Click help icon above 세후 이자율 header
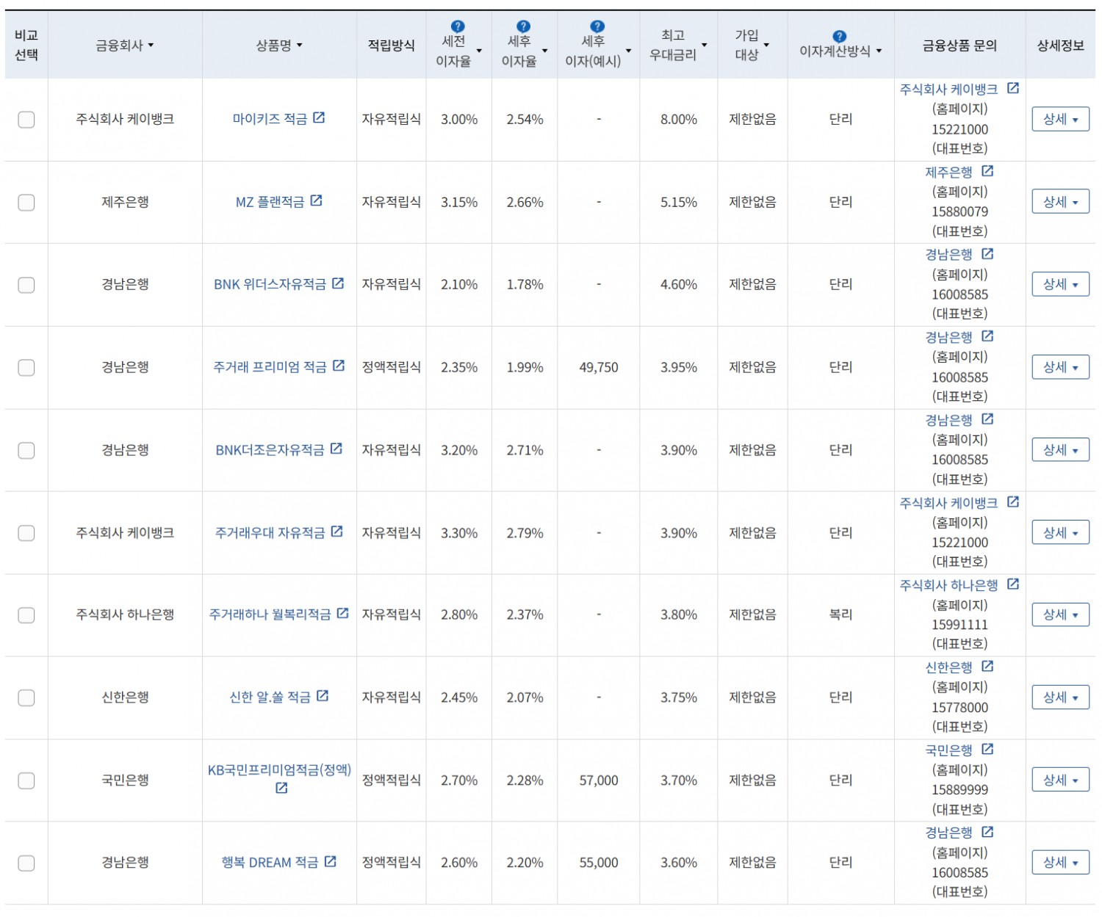The width and height of the screenshot is (1102, 917). point(523,26)
